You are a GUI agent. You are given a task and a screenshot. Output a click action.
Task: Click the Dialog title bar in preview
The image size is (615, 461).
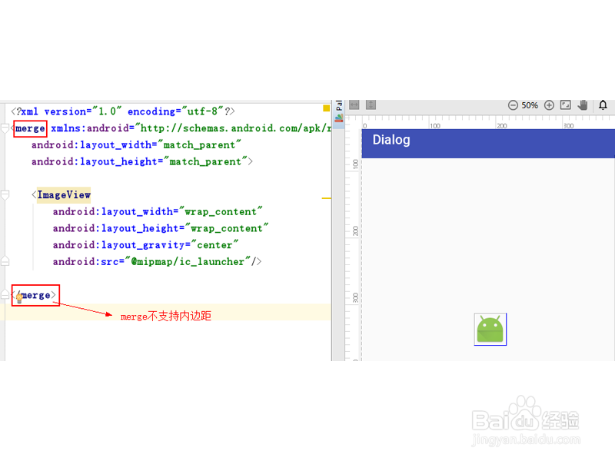pos(488,144)
